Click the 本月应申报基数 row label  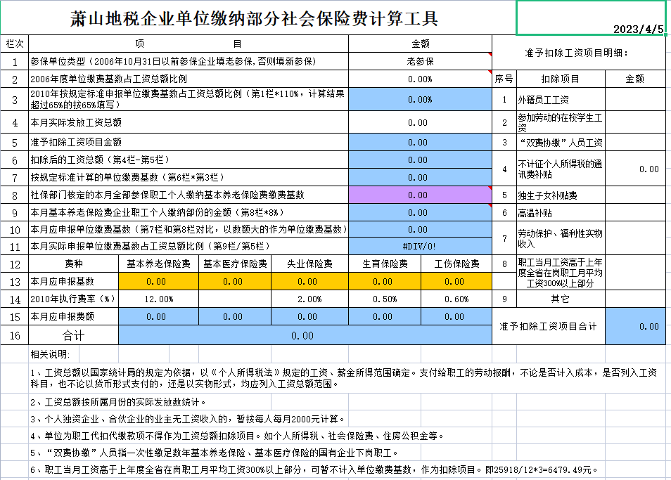pyautogui.click(x=74, y=282)
